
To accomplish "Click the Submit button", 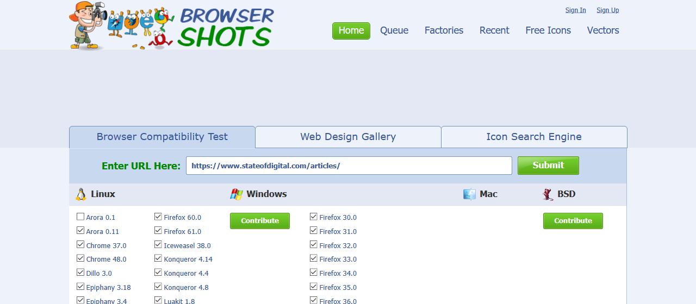I will [x=548, y=166].
